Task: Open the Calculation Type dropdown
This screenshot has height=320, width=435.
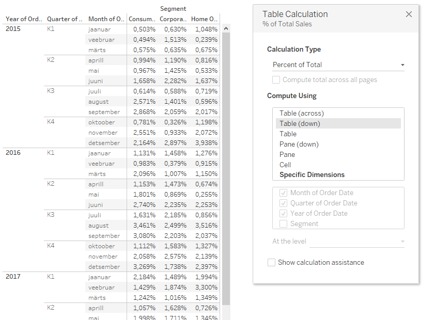Action: click(338, 65)
